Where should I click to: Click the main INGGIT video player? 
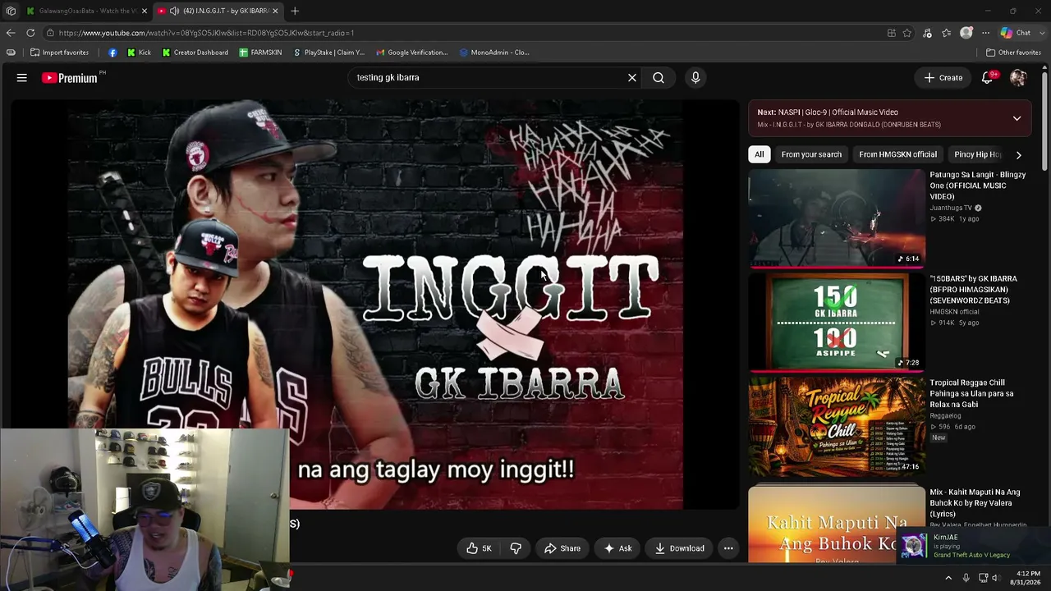coord(374,305)
